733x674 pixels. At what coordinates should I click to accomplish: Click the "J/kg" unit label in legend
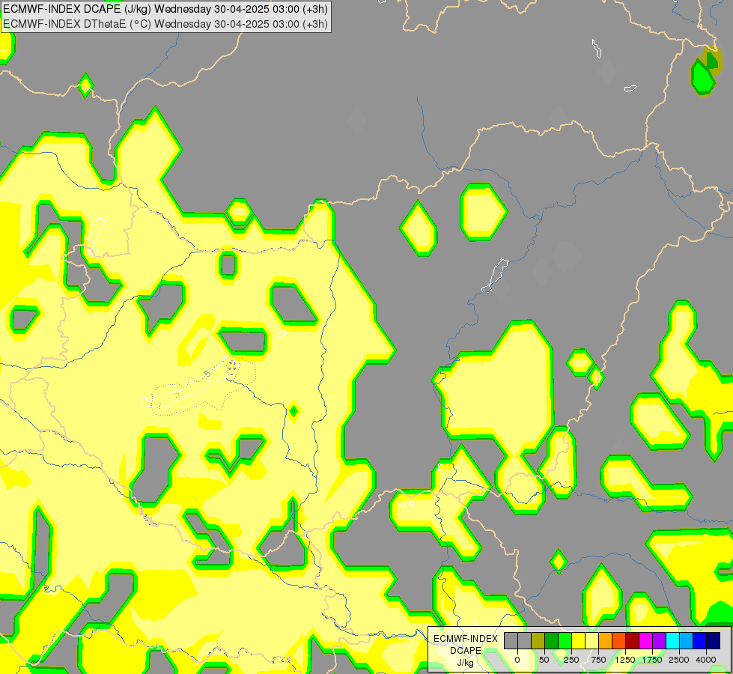coord(466,663)
